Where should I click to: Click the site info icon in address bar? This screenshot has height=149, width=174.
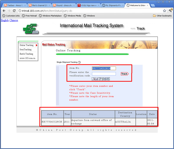click(20, 11)
